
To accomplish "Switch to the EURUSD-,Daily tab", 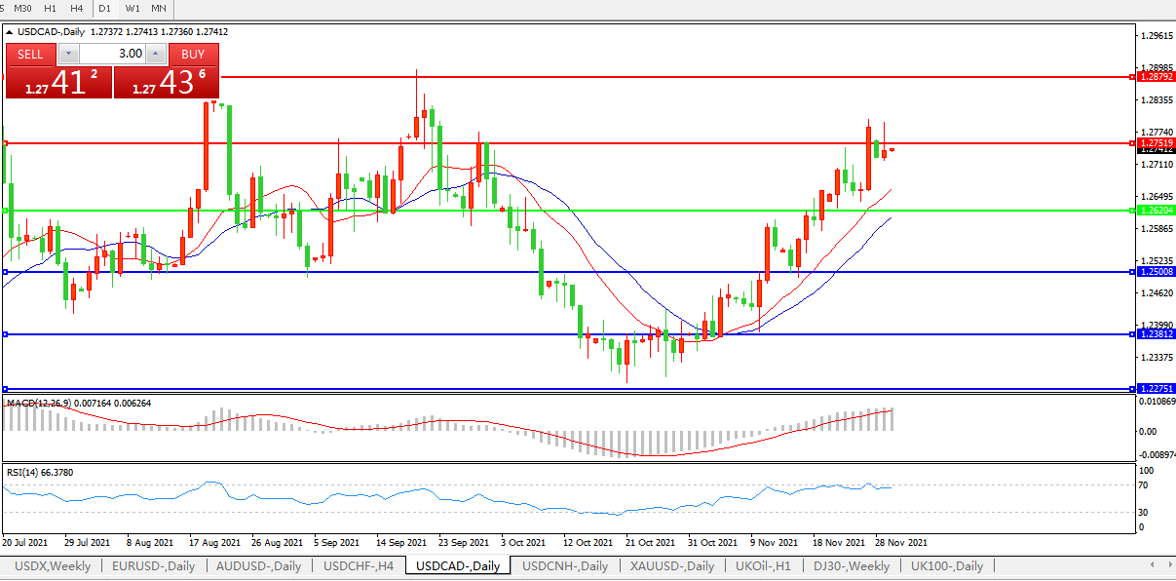I will [x=153, y=566].
